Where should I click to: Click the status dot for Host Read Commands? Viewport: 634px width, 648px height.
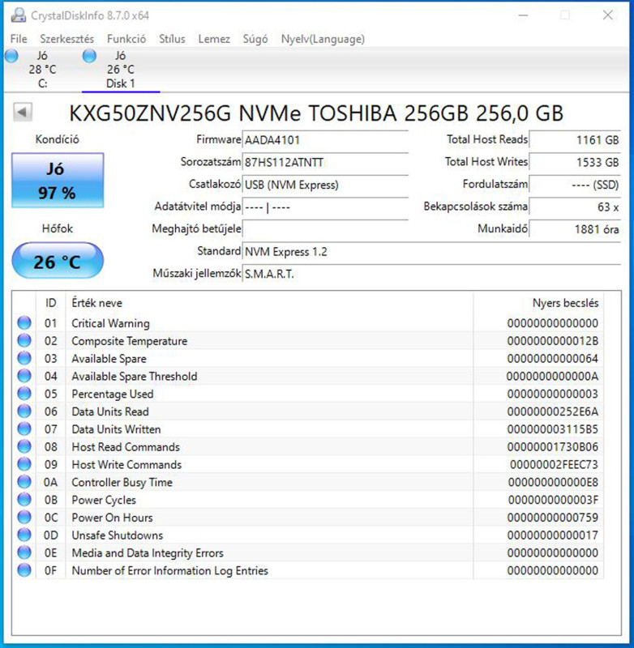tap(24, 447)
